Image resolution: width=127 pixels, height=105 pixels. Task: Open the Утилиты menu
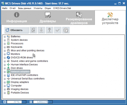pyautogui.click(x=38, y=8)
